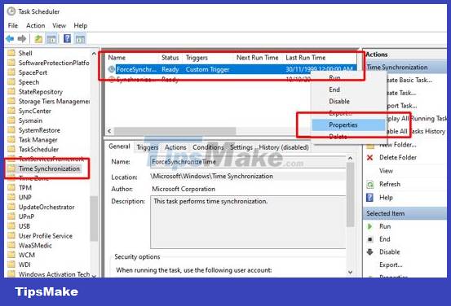This screenshot has width=451, height=306.
Task: Click the task list horizontal scrollbar thumb
Action: [x=175, y=131]
